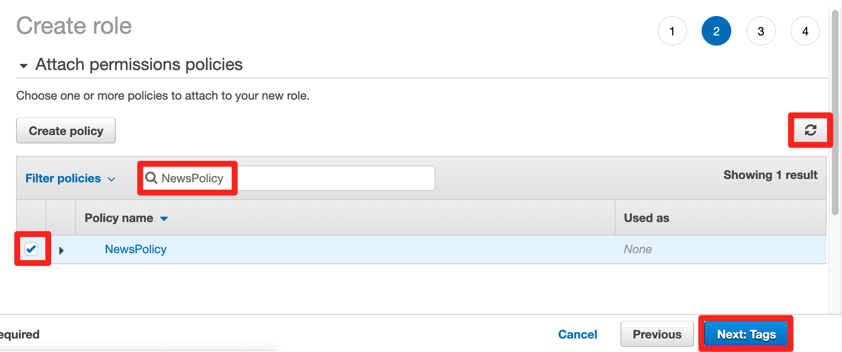Image resolution: width=842 pixels, height=352 pixels.
Task: Click the vertical scrollbar
Action: click(835, 113)
